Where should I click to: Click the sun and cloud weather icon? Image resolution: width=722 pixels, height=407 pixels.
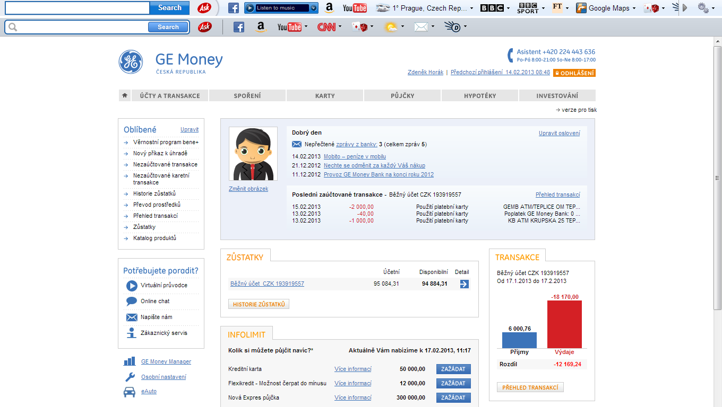click(391, 27)
